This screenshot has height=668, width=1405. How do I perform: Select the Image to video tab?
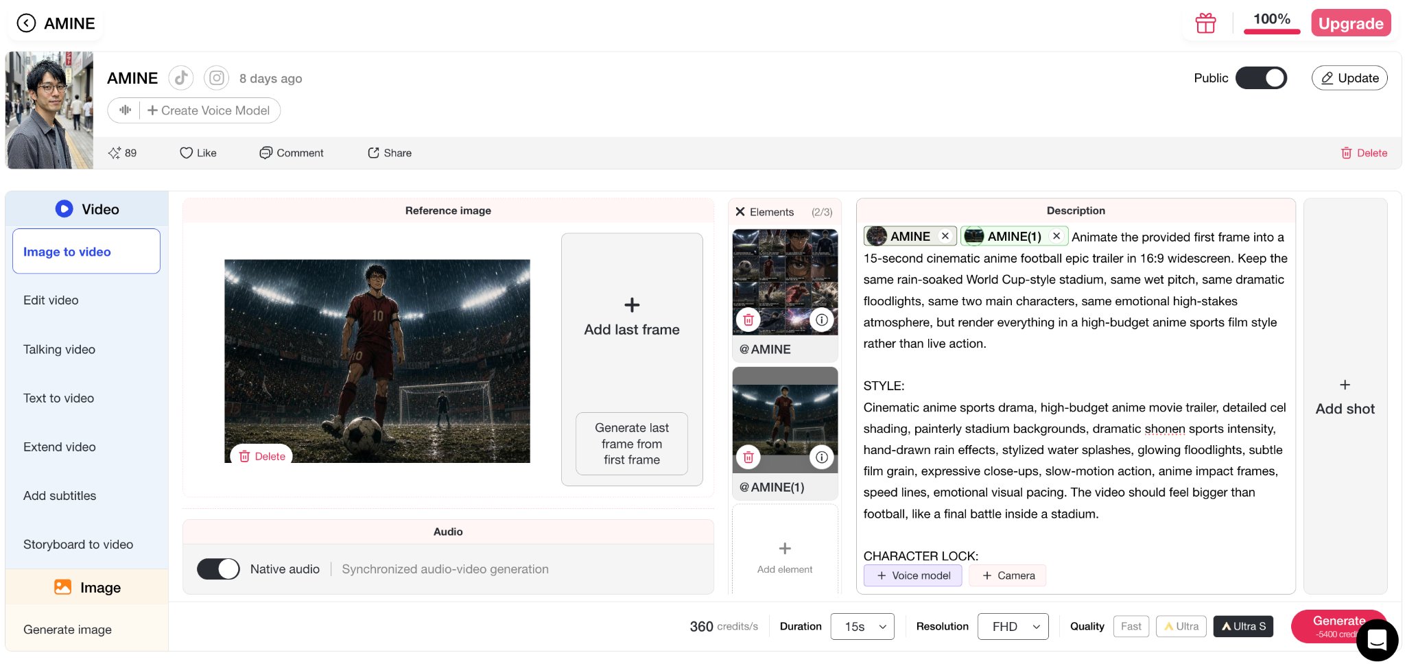coord(86,252)
